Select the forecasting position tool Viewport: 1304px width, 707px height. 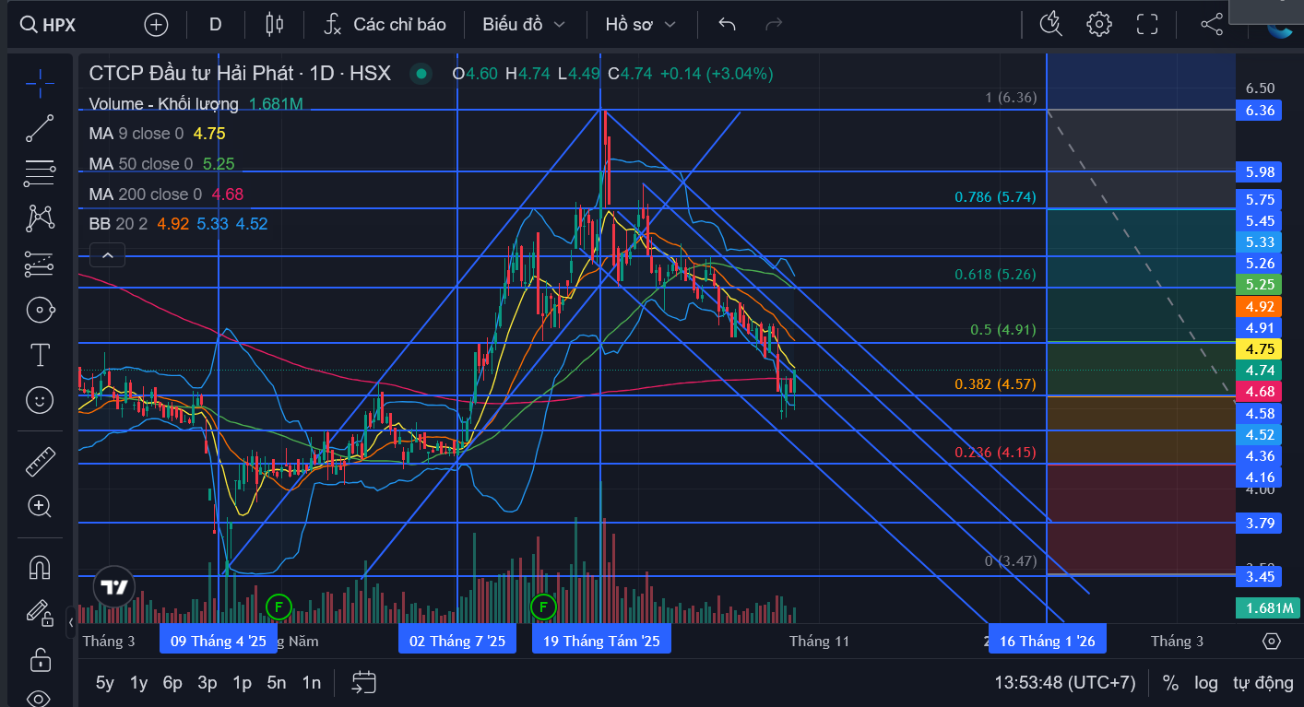(x=40, y=264)
